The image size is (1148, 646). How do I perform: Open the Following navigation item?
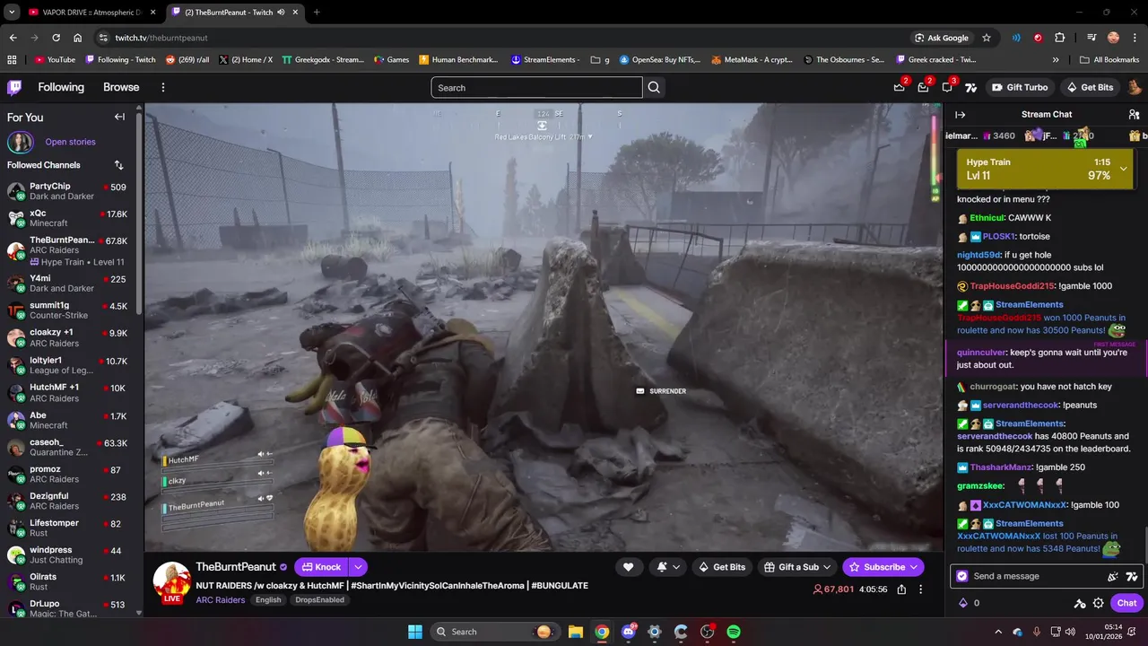(x=61, y=87)
